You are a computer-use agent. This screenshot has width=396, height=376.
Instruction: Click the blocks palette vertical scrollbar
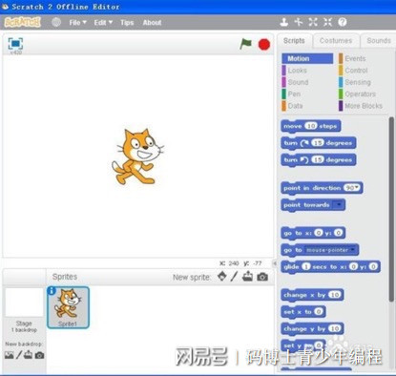tap(391, 208)
